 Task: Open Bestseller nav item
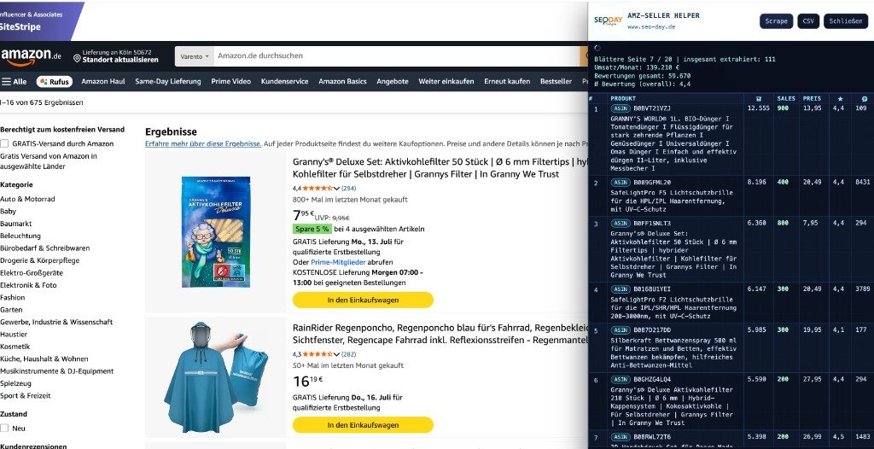(556, 81)
